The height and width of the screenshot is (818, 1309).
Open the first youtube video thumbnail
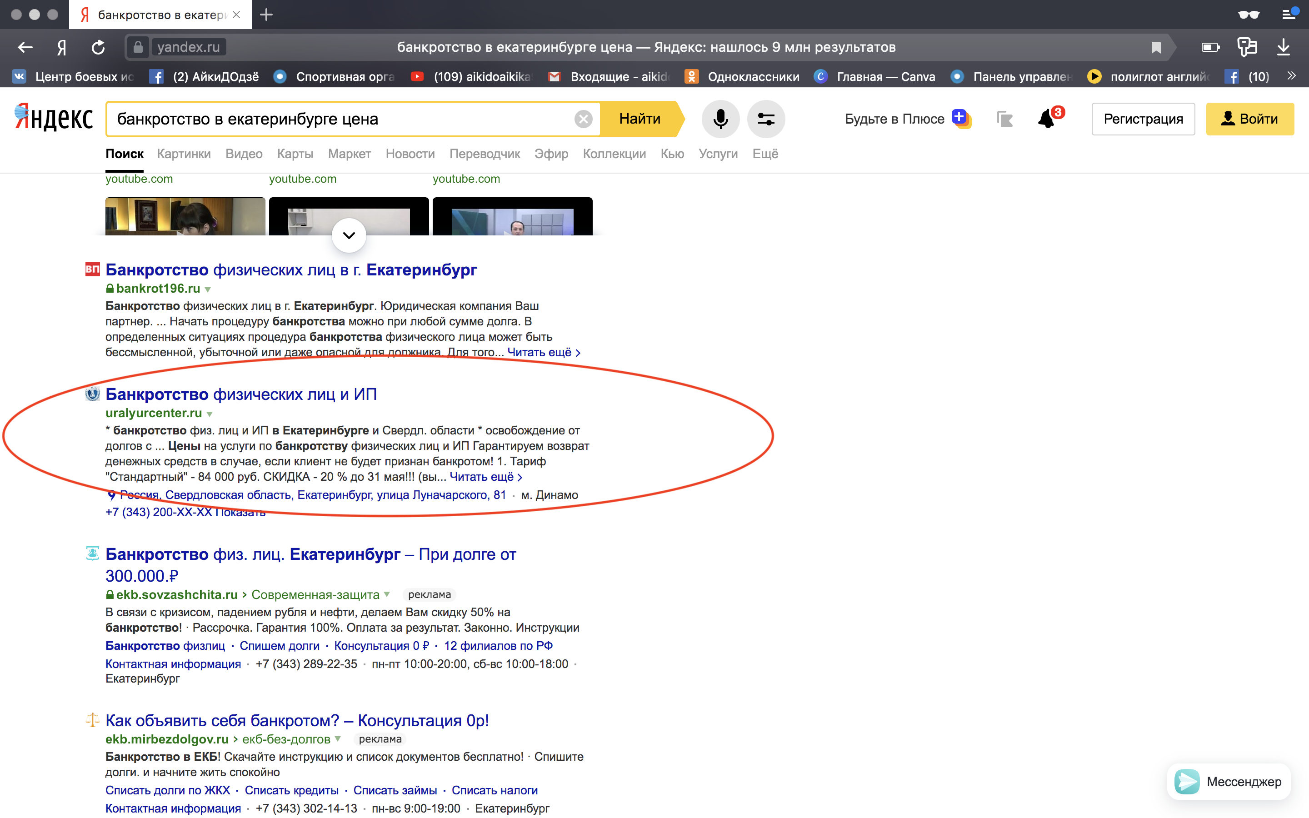pyautogui.click(x=185, y=216)
